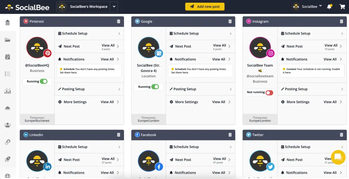Open the rocket icon in the sidebar
The image size is (349, 179).
[8, 159]
